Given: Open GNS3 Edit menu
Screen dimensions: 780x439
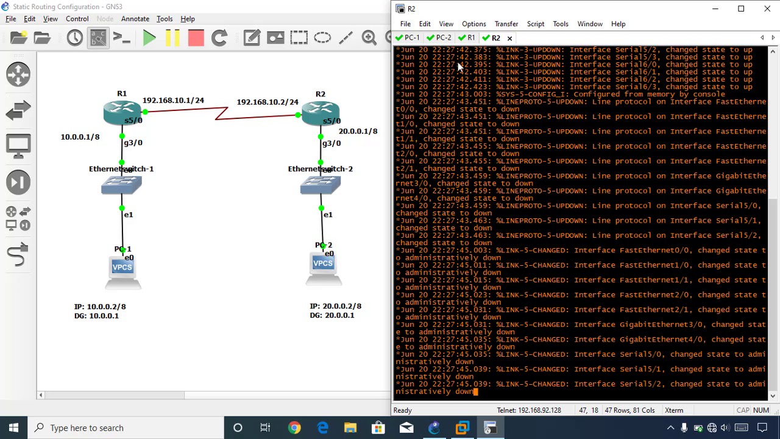Looking at the screenshot, I should [29, 19].
